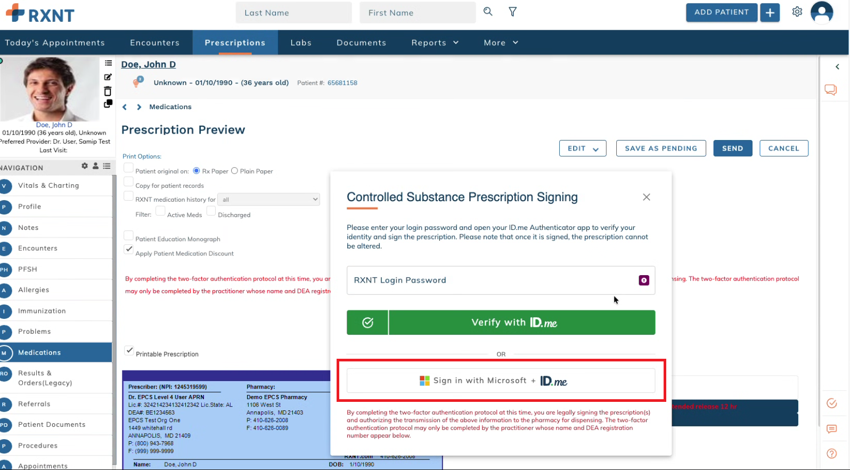Expand the Reports menu
Viewport: 850px width, 470px height.
click(x=435, y=43)
